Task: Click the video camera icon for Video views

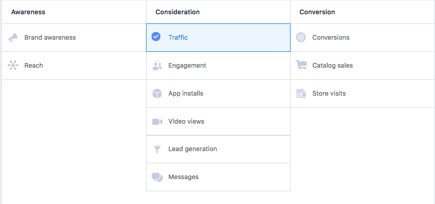Action: [157, 122]
